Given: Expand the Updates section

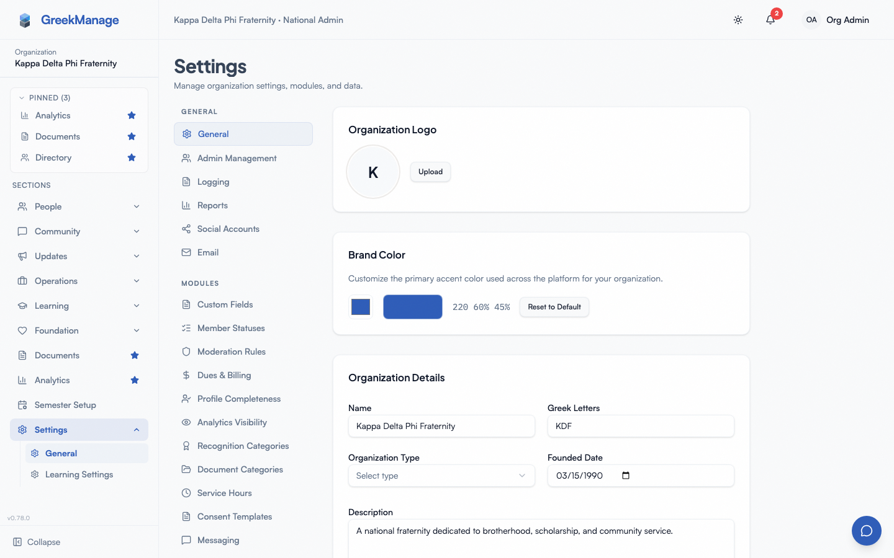Looking at the screenshot, I should [x=79, y=256].
